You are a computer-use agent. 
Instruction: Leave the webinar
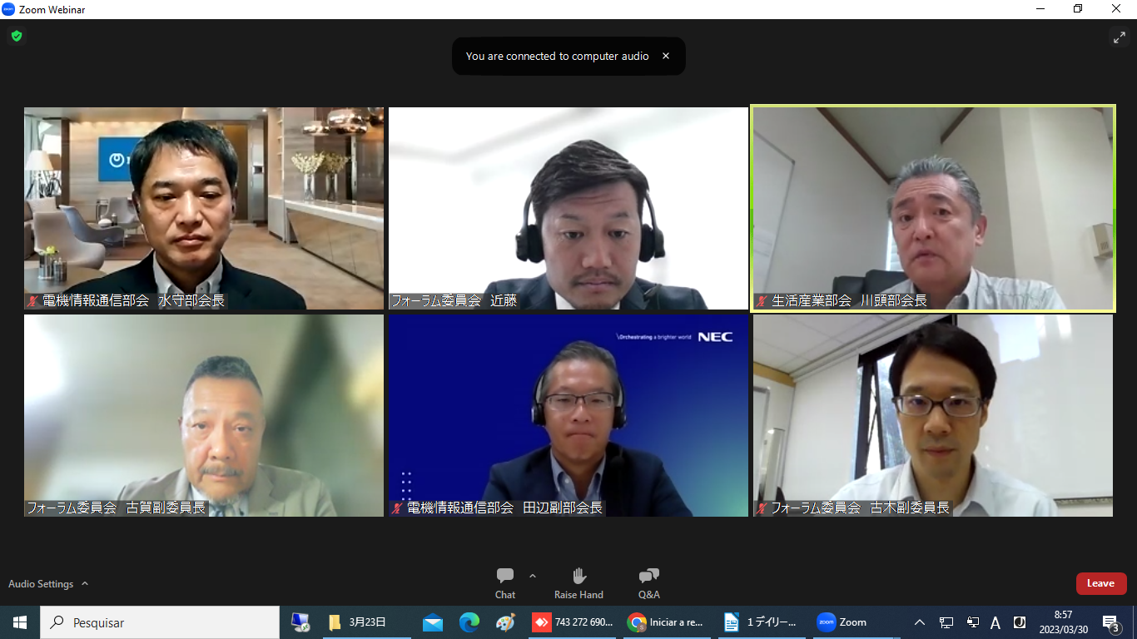1100,583
